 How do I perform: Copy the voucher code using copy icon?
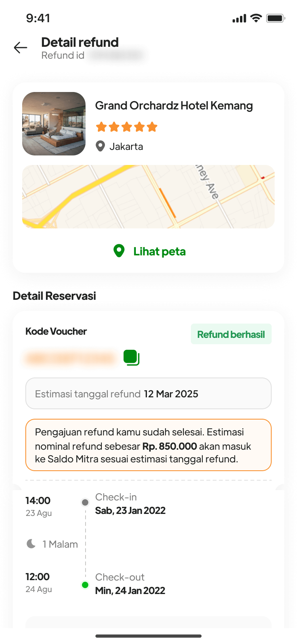click(x=131, y=357)
